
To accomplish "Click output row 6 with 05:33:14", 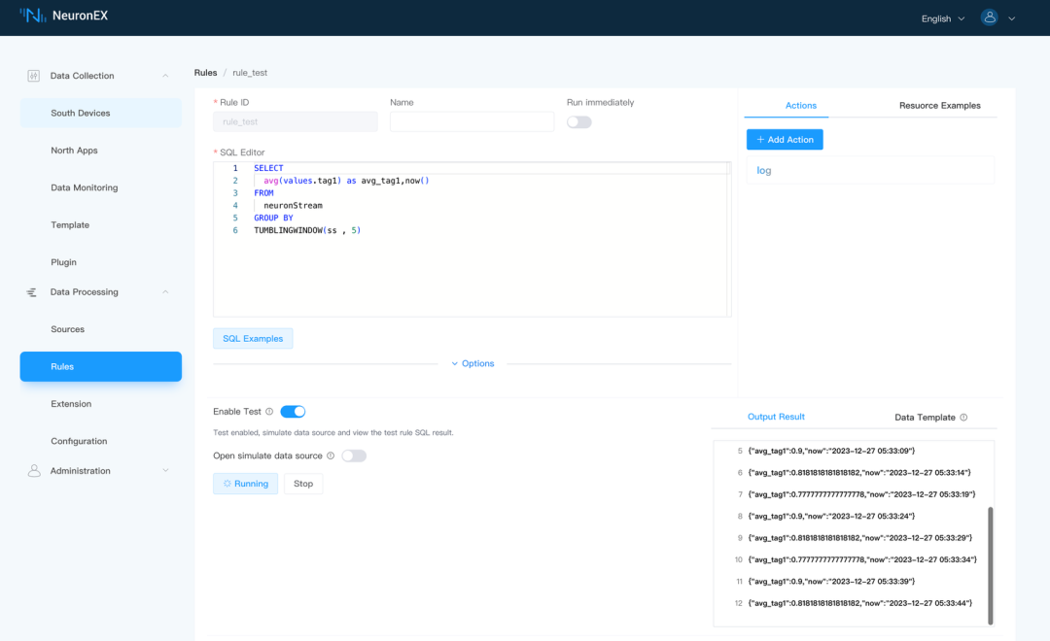I will point(859,472).
